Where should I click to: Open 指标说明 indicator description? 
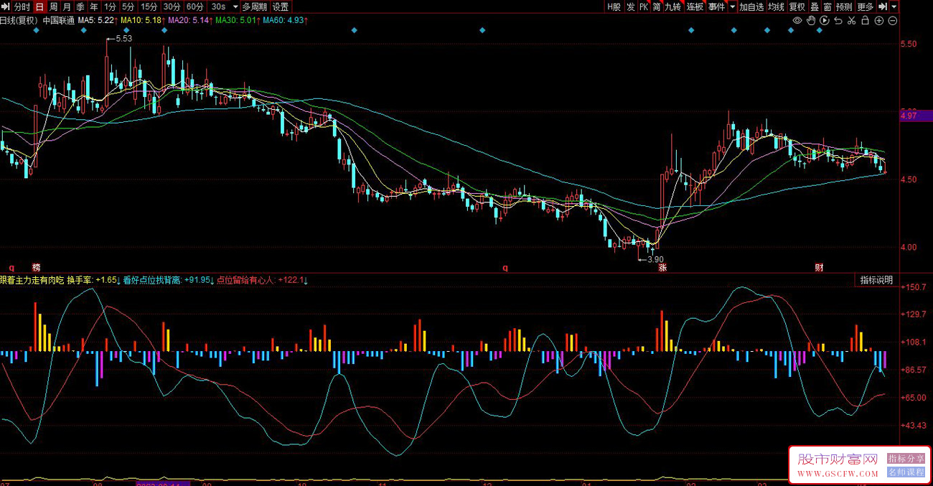click(877, 280)
